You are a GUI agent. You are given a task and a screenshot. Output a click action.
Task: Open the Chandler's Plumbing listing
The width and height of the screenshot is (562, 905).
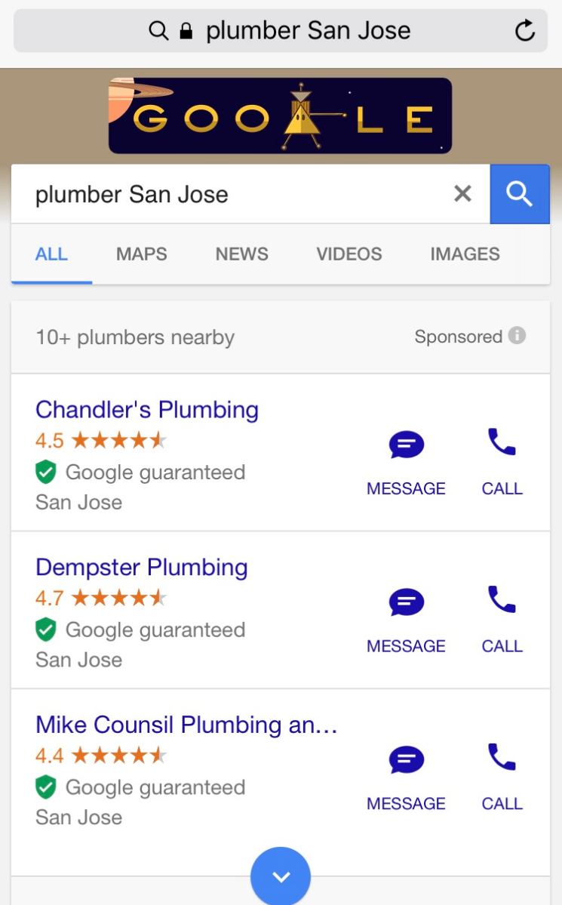(x=147, y=410)
